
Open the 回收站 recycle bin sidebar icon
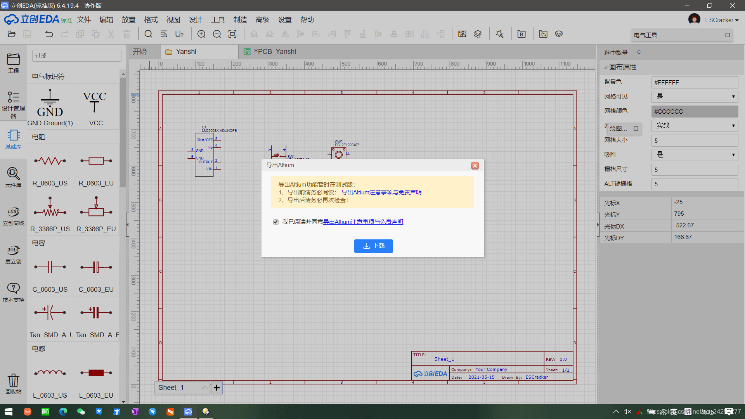13,384
